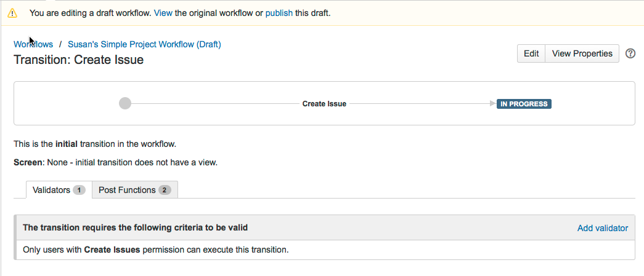Click the Add validator link
This screenshot has width=644, height=276.
coord(602,228)
